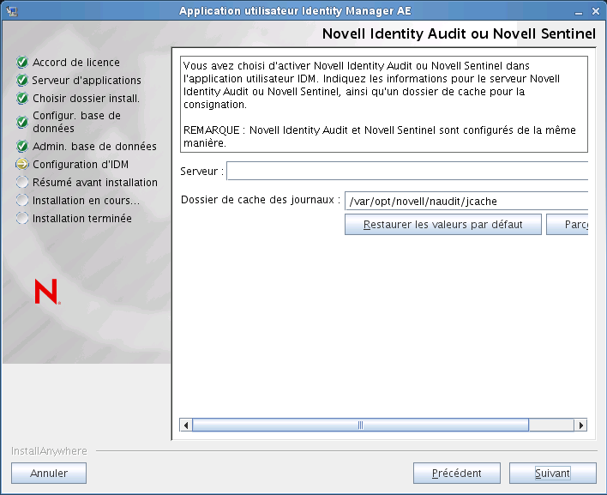This screenshot has width=607, height=495.
Task: Click the Dossier de cache des journaux label
Action: 261,200
